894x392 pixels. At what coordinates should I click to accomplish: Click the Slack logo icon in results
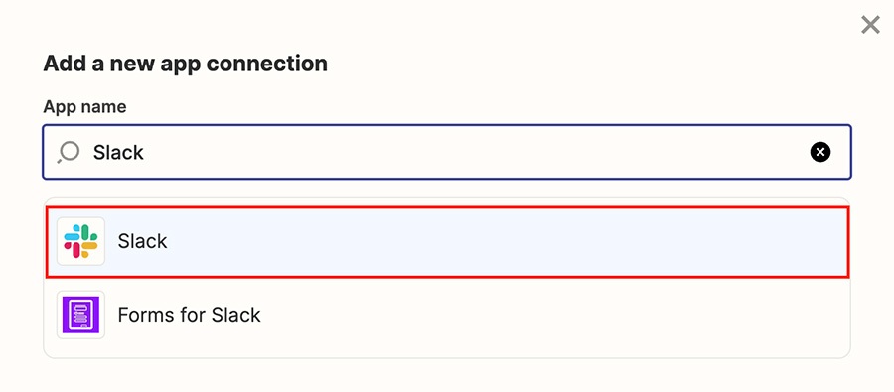(81, 241)
